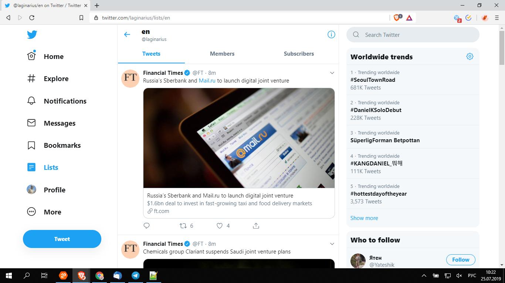505x283 pixels.
Task: Open the Financial Times name on Clariant tweet
Action: (163, 244)
